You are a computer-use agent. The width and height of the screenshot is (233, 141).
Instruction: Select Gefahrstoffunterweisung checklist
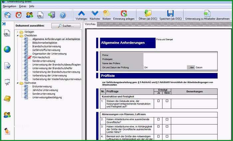(46, 50)
